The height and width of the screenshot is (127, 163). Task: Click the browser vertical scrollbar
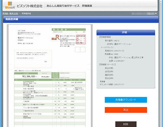coord(161,64)
